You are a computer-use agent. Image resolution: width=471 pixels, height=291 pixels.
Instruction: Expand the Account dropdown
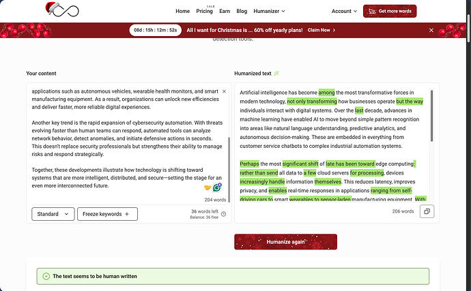click(344, 11)
